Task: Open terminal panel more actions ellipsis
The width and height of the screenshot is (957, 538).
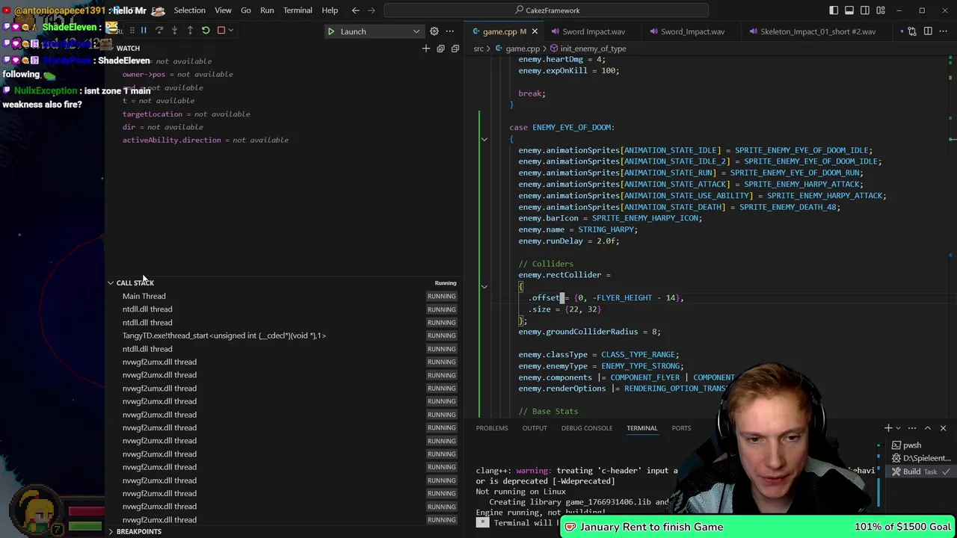Action: [912, 428]
